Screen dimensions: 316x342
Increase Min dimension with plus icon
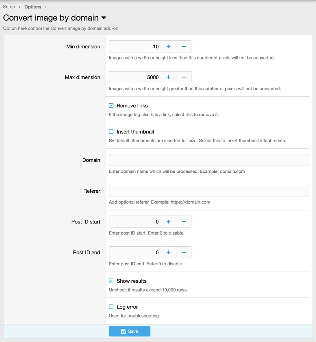click(x=168, y=46)
